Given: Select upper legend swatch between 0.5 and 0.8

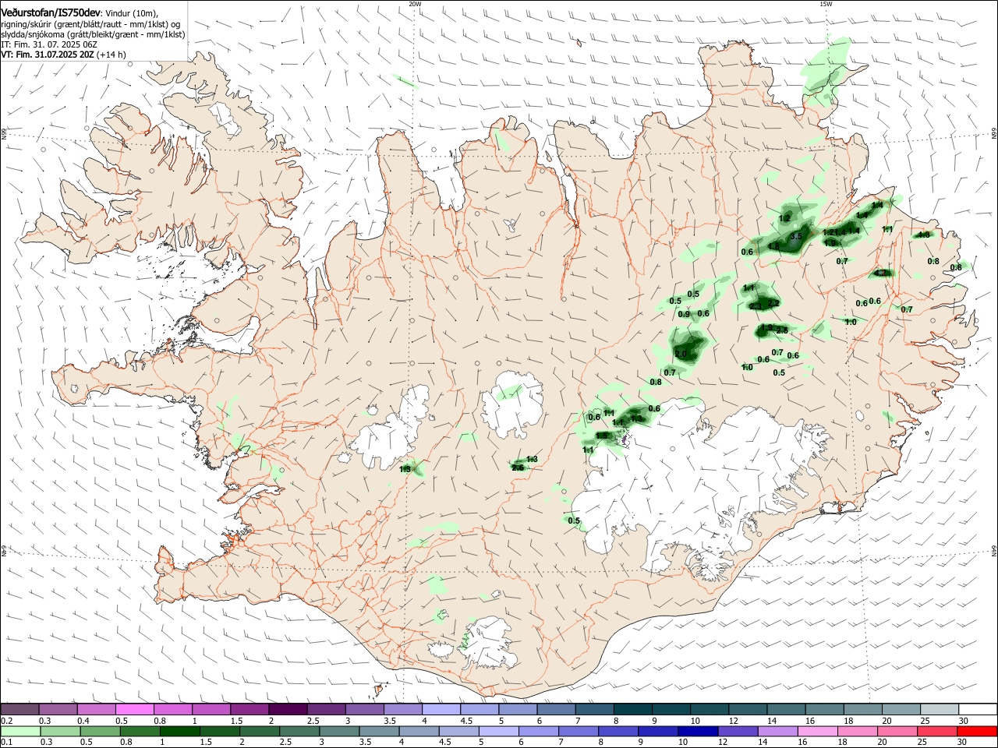Looking at the screenshot, I should click(135, 710).
